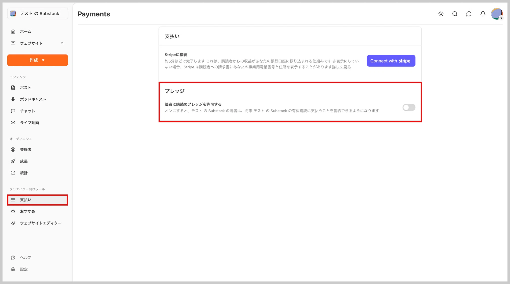Click the Payments page heading
Viewport: 510px width, 284px height.
[94, 14]
